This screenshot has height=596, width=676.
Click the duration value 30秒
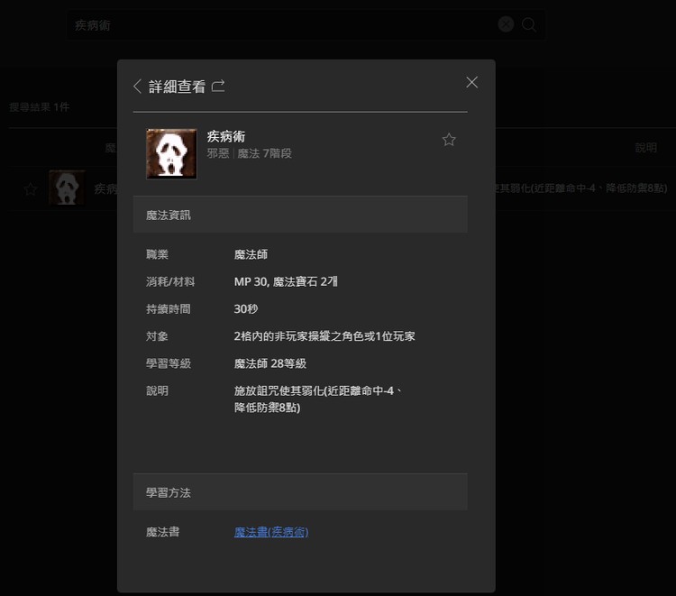pyautogui.click(x=246, y=308)
